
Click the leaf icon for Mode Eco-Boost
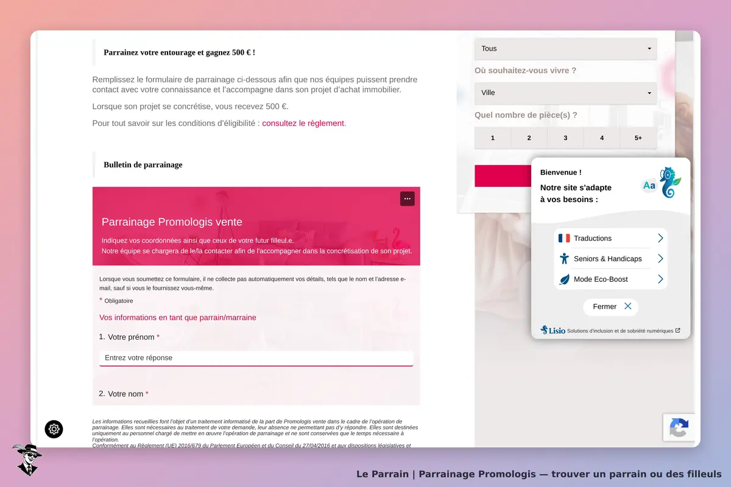(x=564, y=279)
